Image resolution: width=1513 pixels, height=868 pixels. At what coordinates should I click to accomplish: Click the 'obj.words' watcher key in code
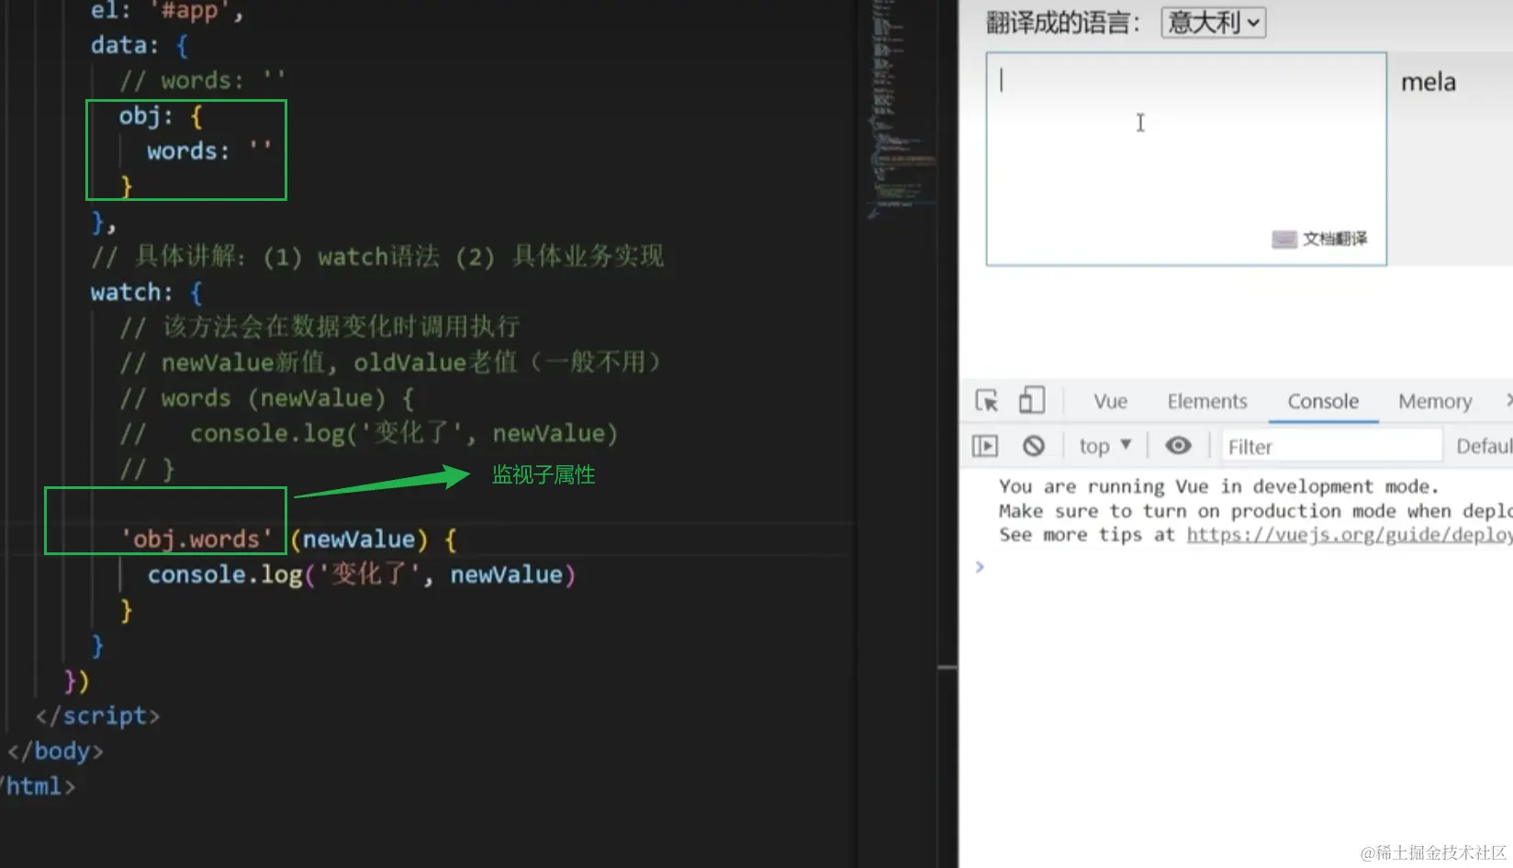[x=196, y=539]
